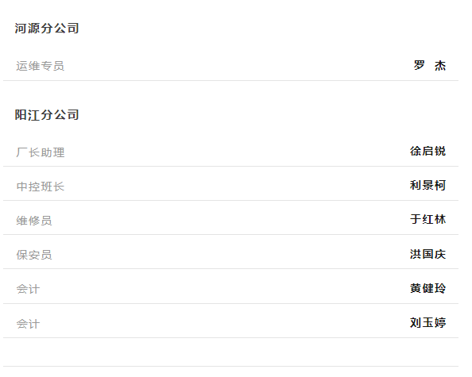472x377 pixels.
Task: Click the 维修员 position label
Action: (x=34, y=221)
